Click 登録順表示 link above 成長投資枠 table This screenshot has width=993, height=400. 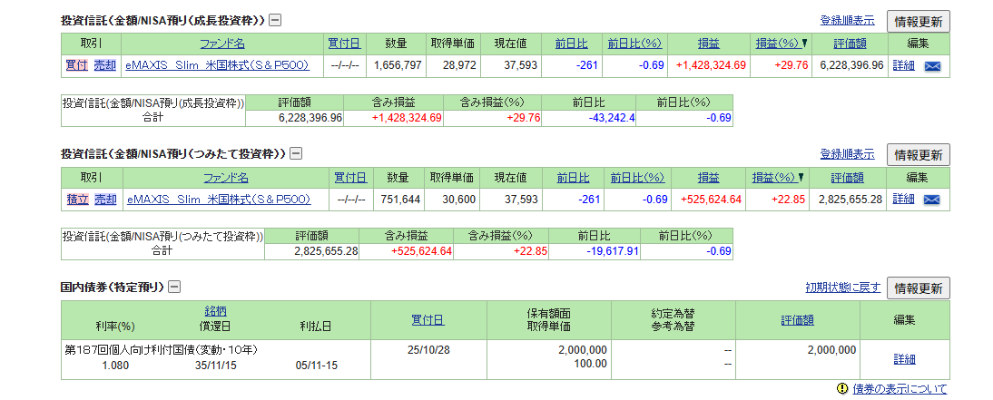[847, 21]
